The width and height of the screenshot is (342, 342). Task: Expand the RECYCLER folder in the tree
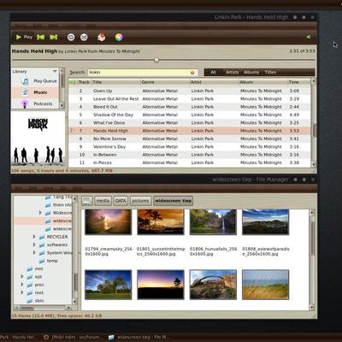click(x=34, y=237)
